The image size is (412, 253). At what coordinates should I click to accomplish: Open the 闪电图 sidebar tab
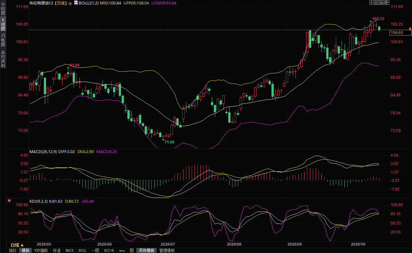(3, 40)
